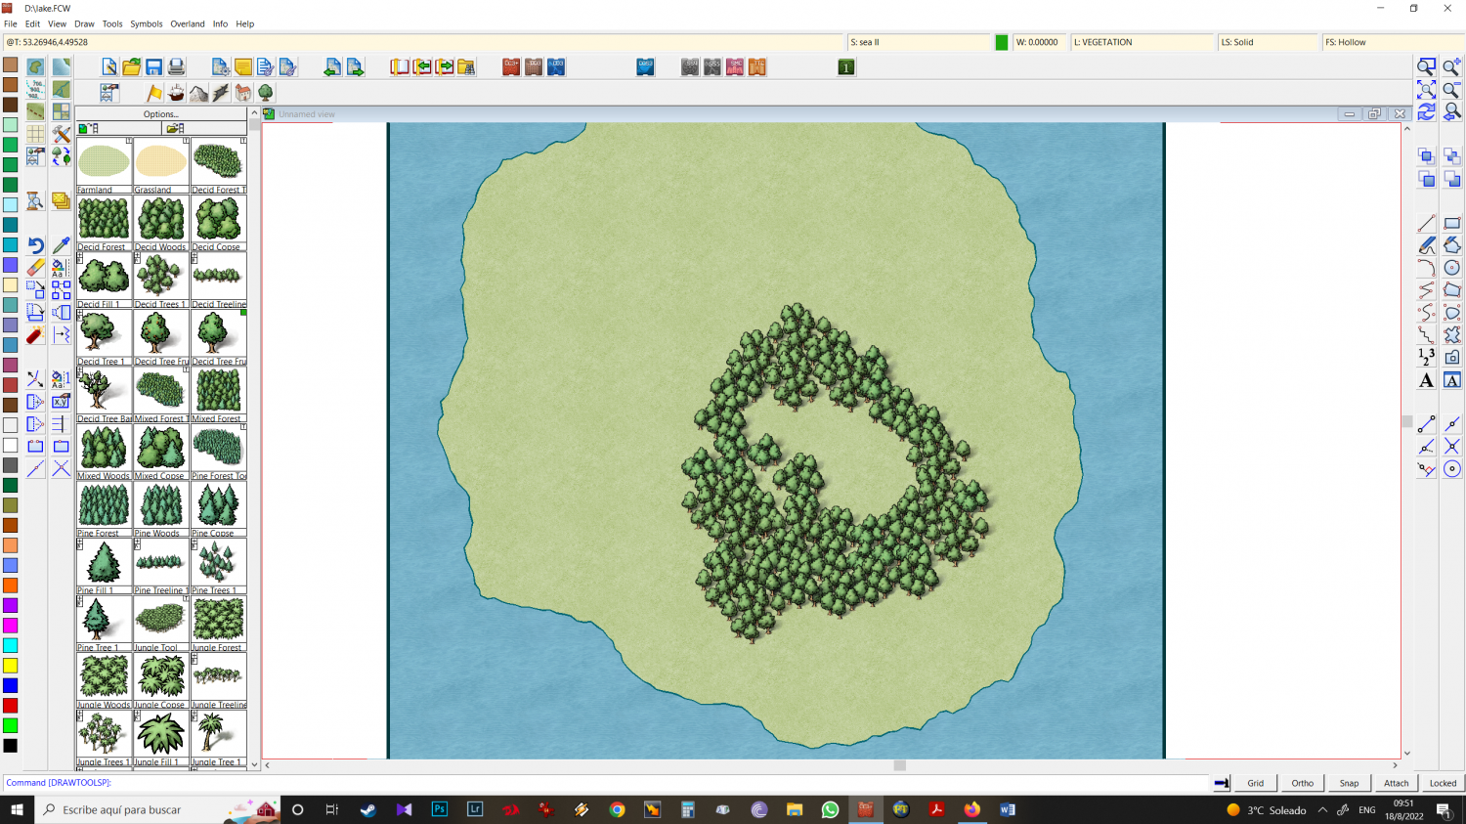The height and width of the screenshot is (824, 1466).
Task: Select the Erase tool icon
Action: tap(35, 267)
